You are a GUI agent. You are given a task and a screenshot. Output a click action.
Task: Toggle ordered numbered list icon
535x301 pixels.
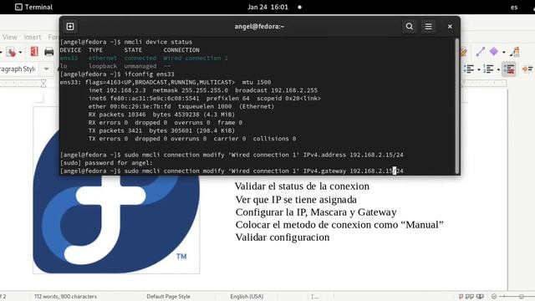488,69
